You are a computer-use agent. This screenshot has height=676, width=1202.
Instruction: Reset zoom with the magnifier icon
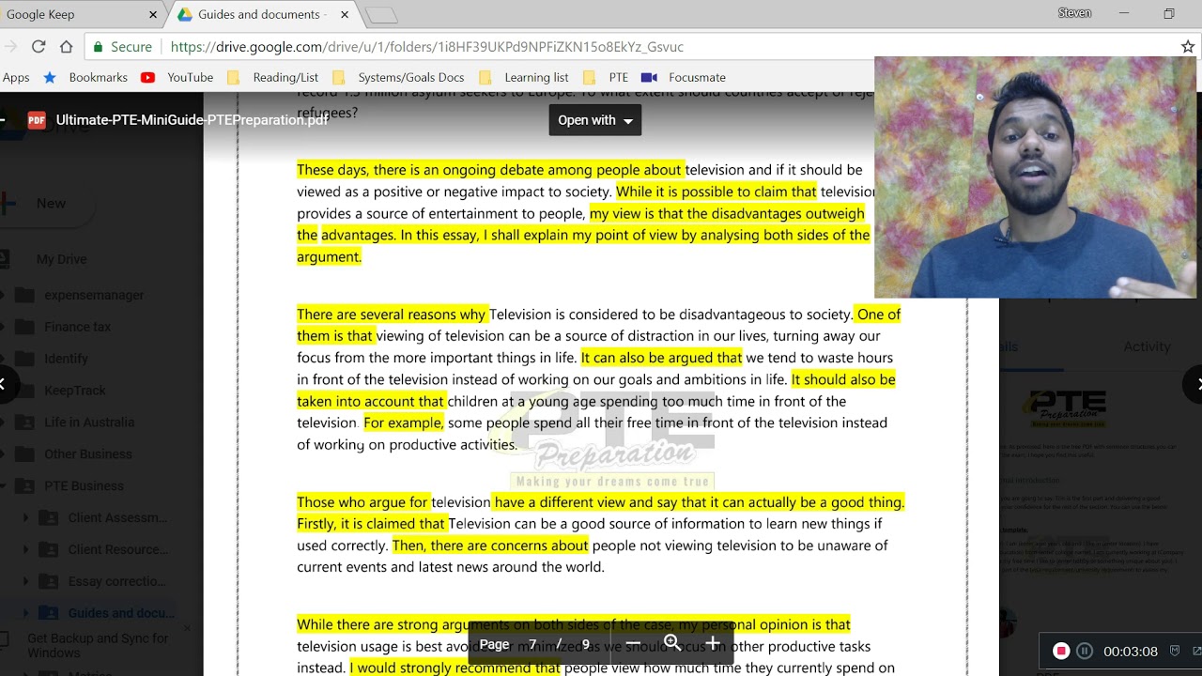[x=672, y=643]
